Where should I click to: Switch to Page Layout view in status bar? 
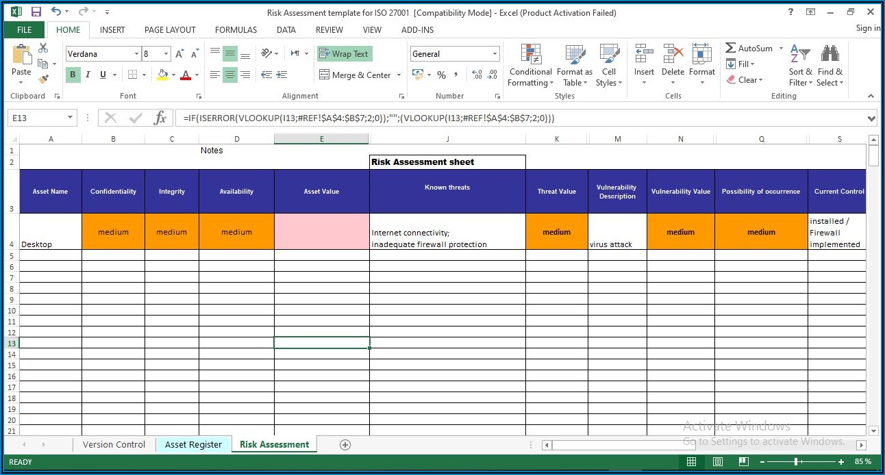tap(718, 462)
